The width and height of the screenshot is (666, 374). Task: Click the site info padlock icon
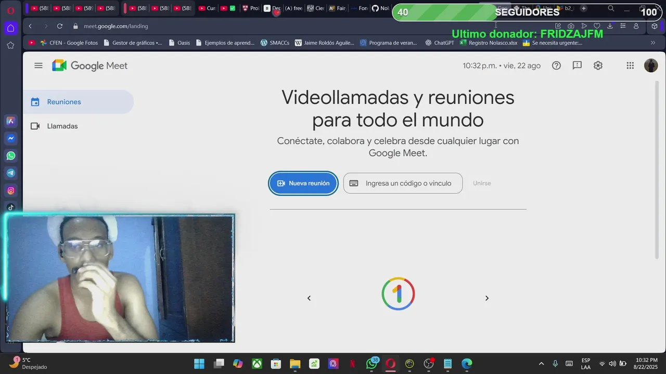point(75,26)
